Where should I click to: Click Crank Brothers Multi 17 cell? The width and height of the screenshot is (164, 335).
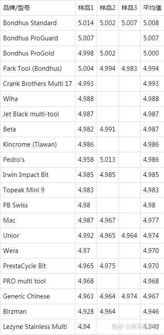coord(37,84)
